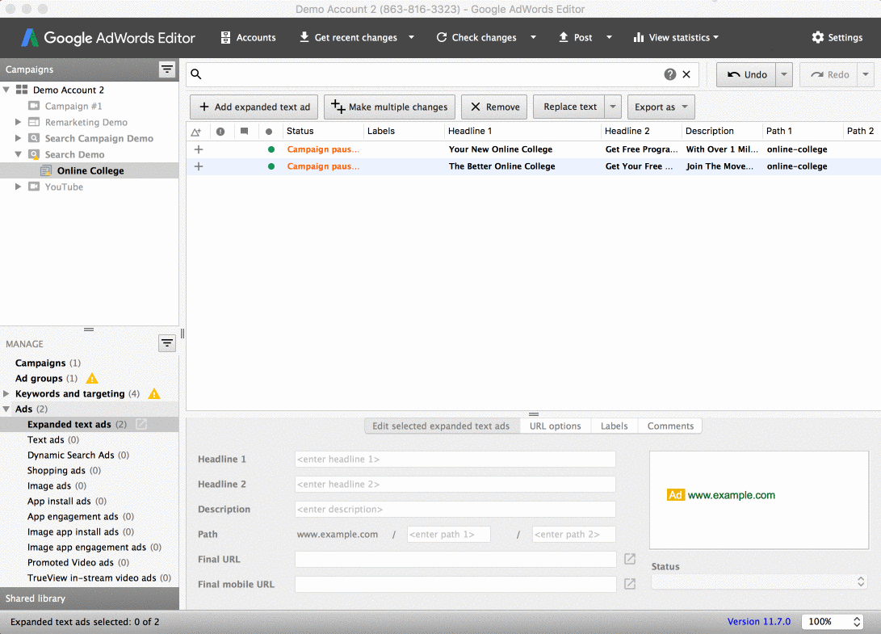The image size is (881, 634).
Task: Expand the YouTube campaign
Action: click(x=18, y=187)
